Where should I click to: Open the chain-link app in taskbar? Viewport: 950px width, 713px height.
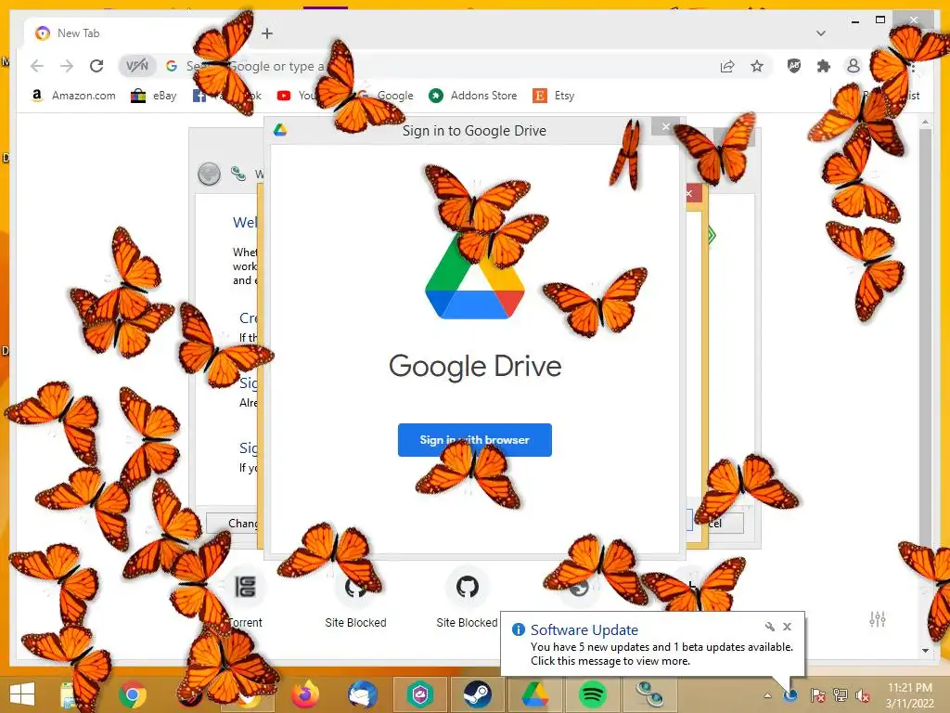click(649, 694)
